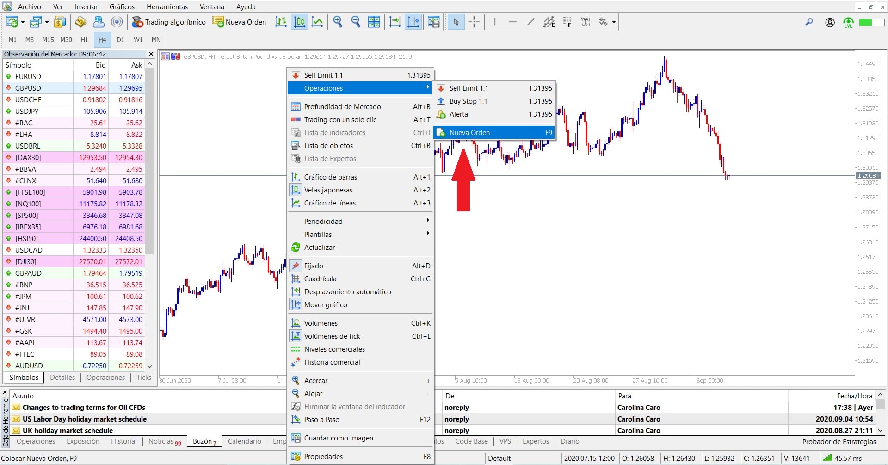Image resolution: width=888 pixels, height=465 pixels.
Task: Open the Herramientas menu
Action: pos(167,6)
